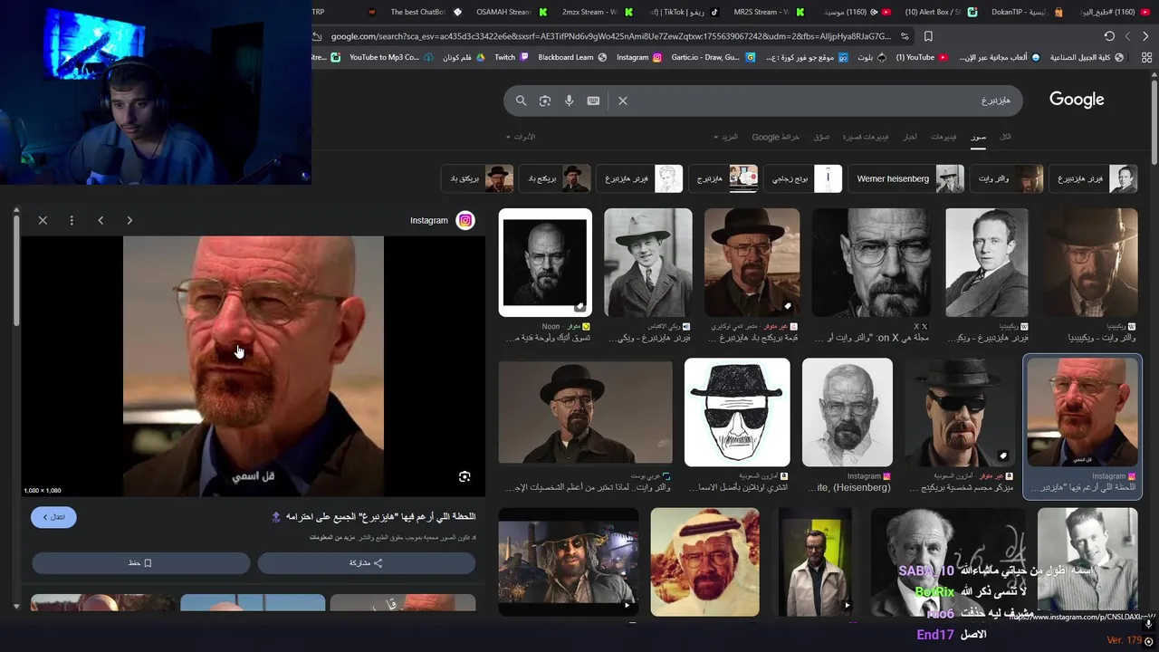Open the young man in white hat thumbnail

click(647, 263)
